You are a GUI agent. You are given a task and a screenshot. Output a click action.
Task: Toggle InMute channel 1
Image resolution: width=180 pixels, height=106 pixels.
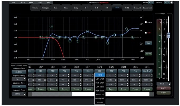[x=149, y=3]
